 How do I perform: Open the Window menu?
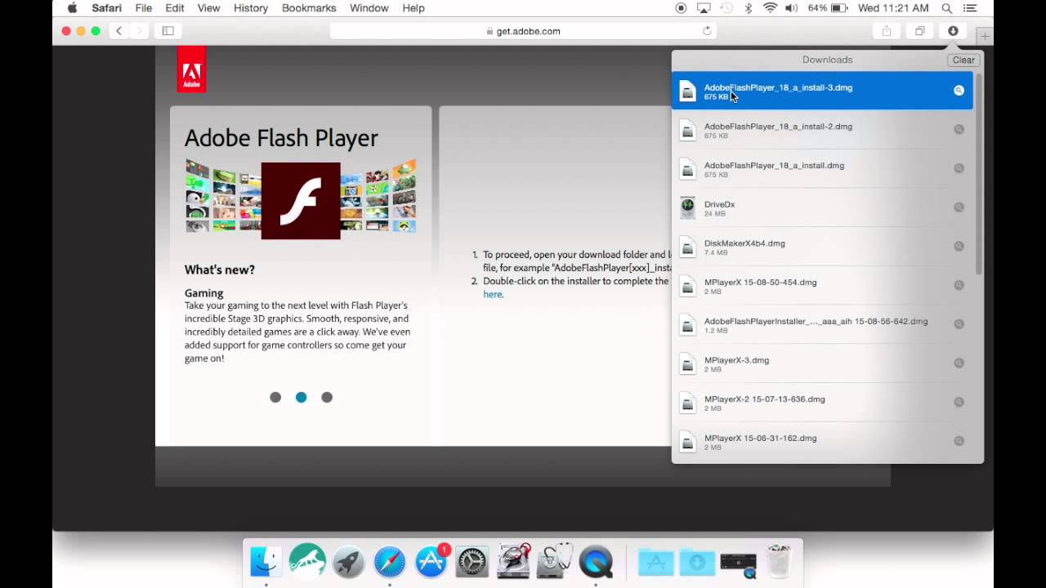tap(369, 8)
